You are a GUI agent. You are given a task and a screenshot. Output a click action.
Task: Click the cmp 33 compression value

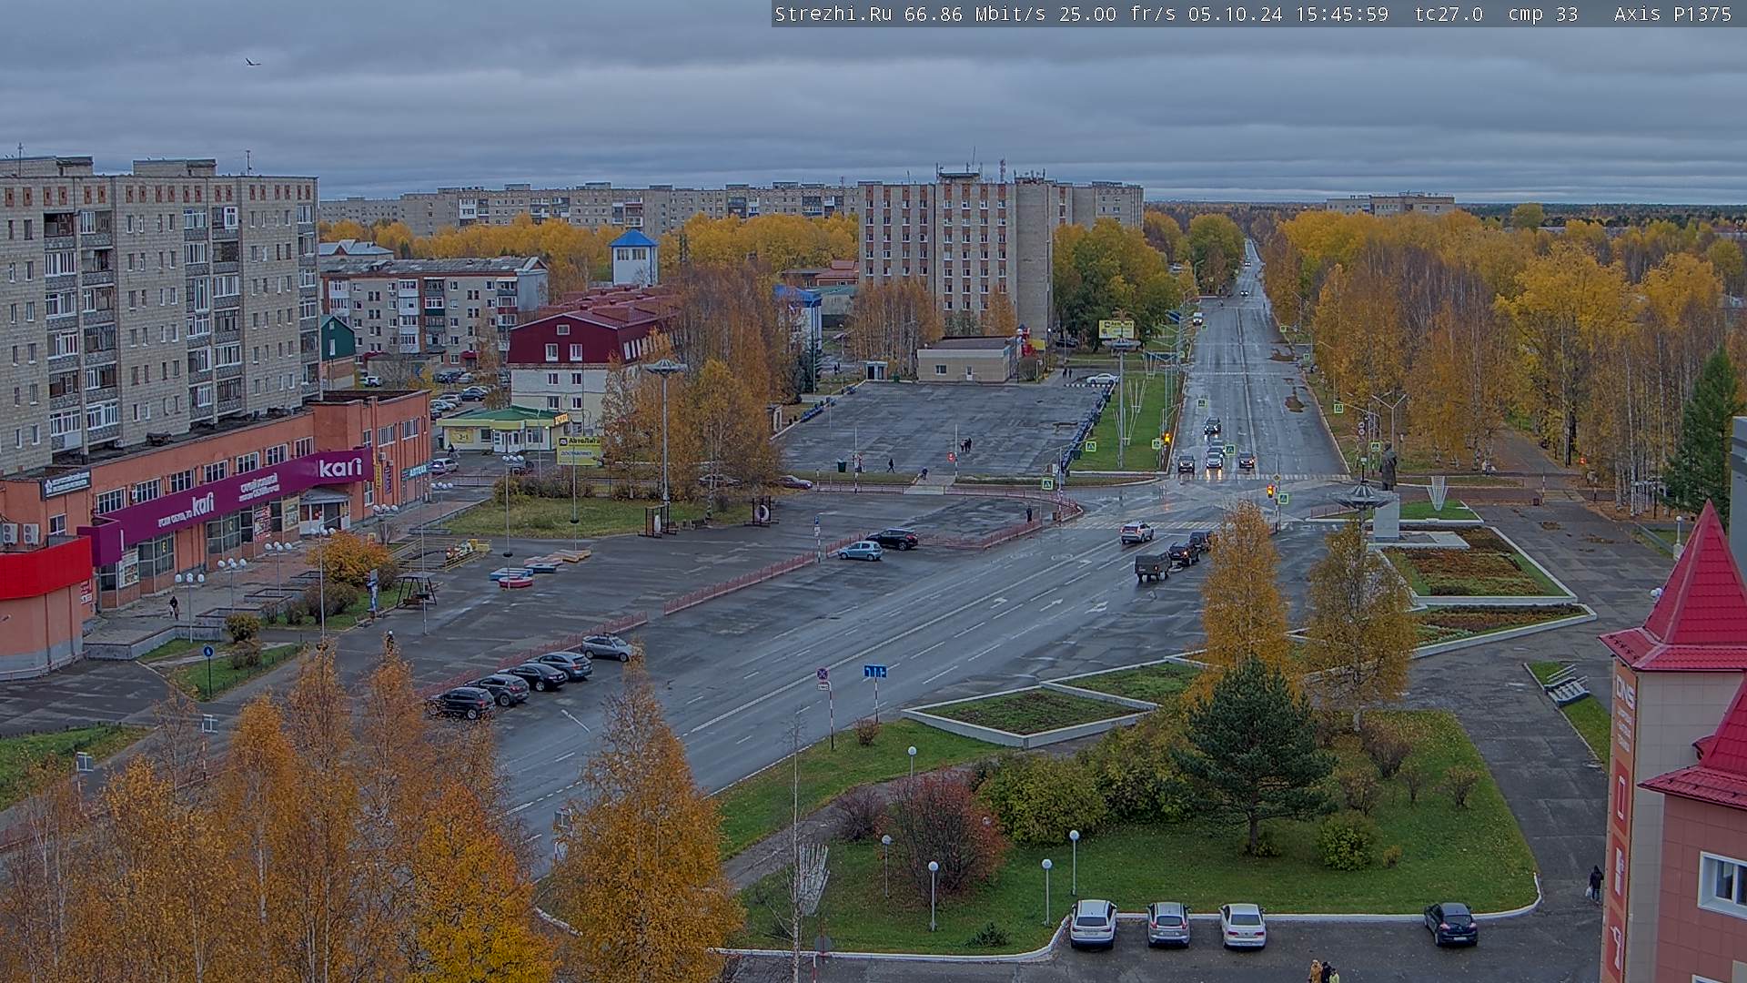point(1543,14)
